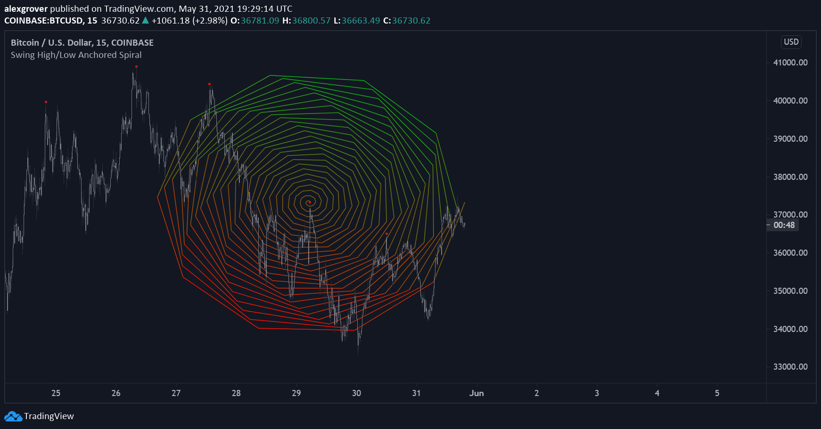Click the TradingView wordmark text

pyautogui.click(x=49, y=416)
